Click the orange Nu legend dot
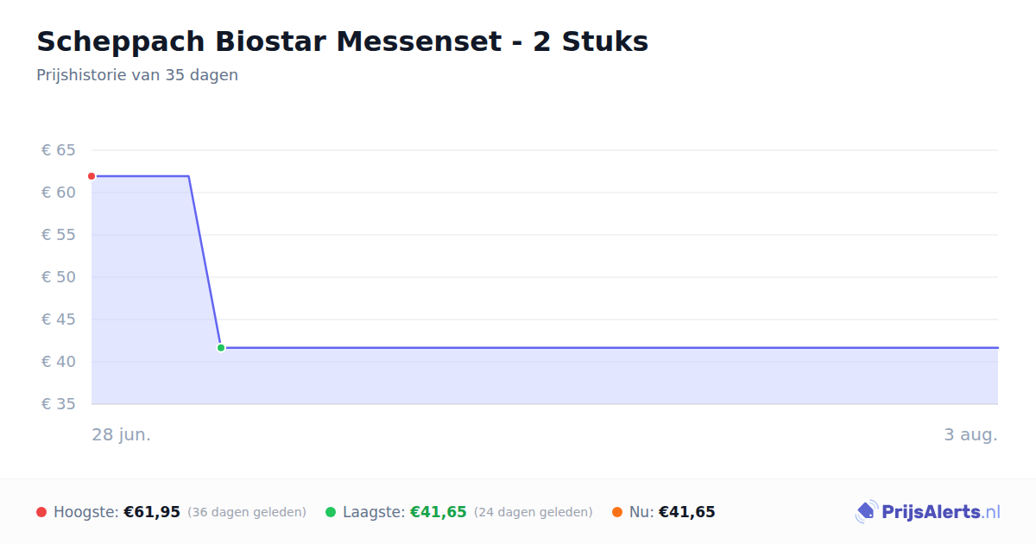The width and height of the screenshot is (1036, 544). (617, 512)
